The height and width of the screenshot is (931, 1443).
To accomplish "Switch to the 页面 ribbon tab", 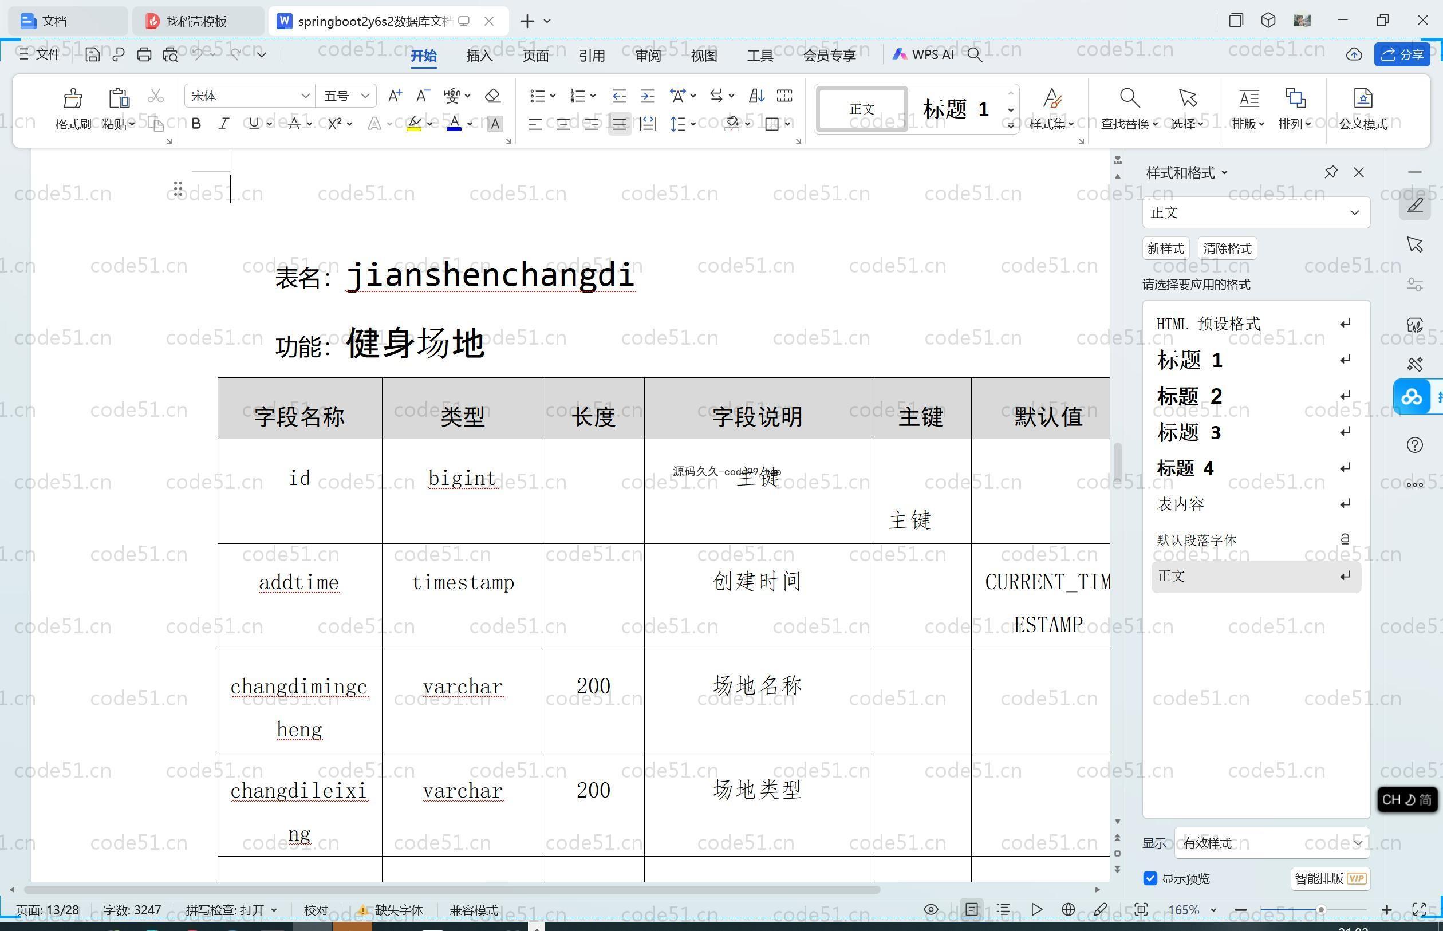I will 535,55.
